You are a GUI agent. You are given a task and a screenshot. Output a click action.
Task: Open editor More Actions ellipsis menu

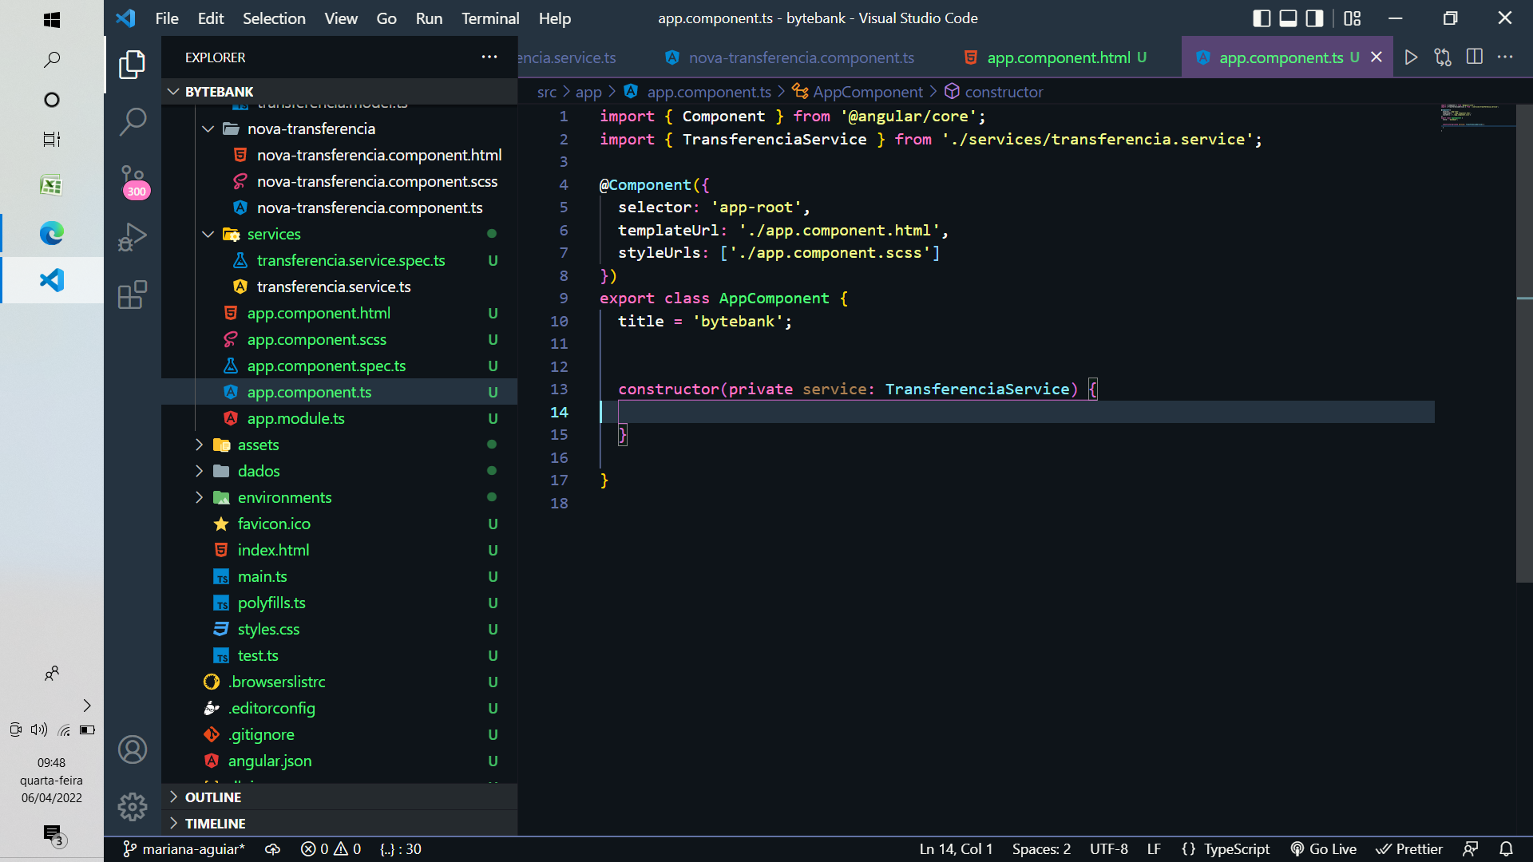point(1505,57)
